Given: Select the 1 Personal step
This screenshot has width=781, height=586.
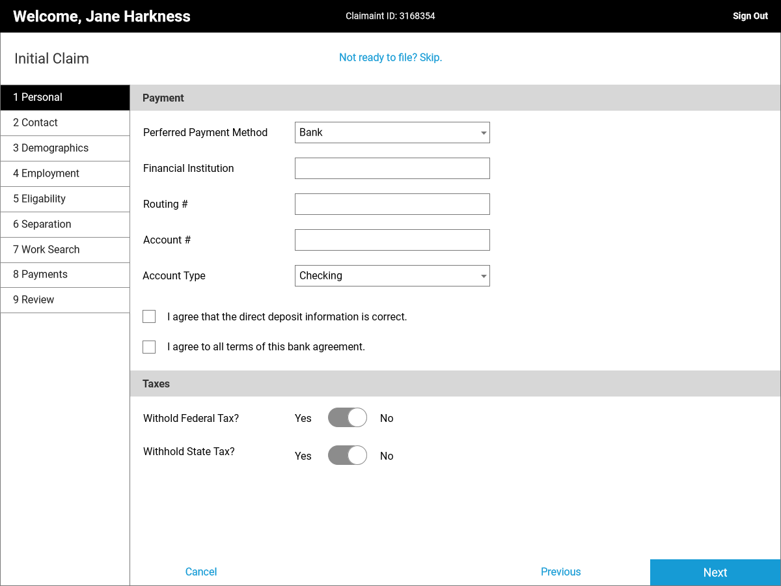Looking at the screenshot, I should (65, 97).
